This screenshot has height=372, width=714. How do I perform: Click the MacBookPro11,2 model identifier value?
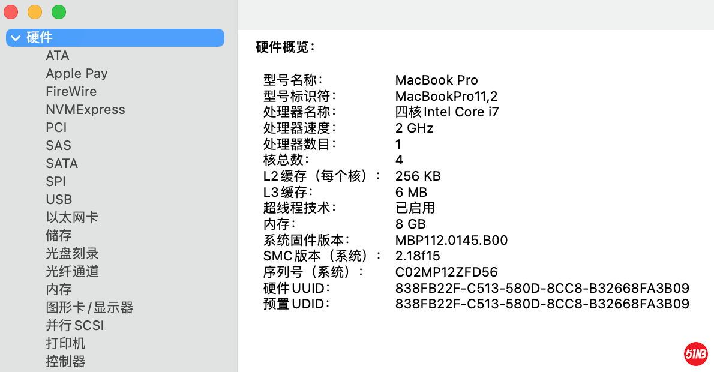pyautogui.click(x=446, y=96)
